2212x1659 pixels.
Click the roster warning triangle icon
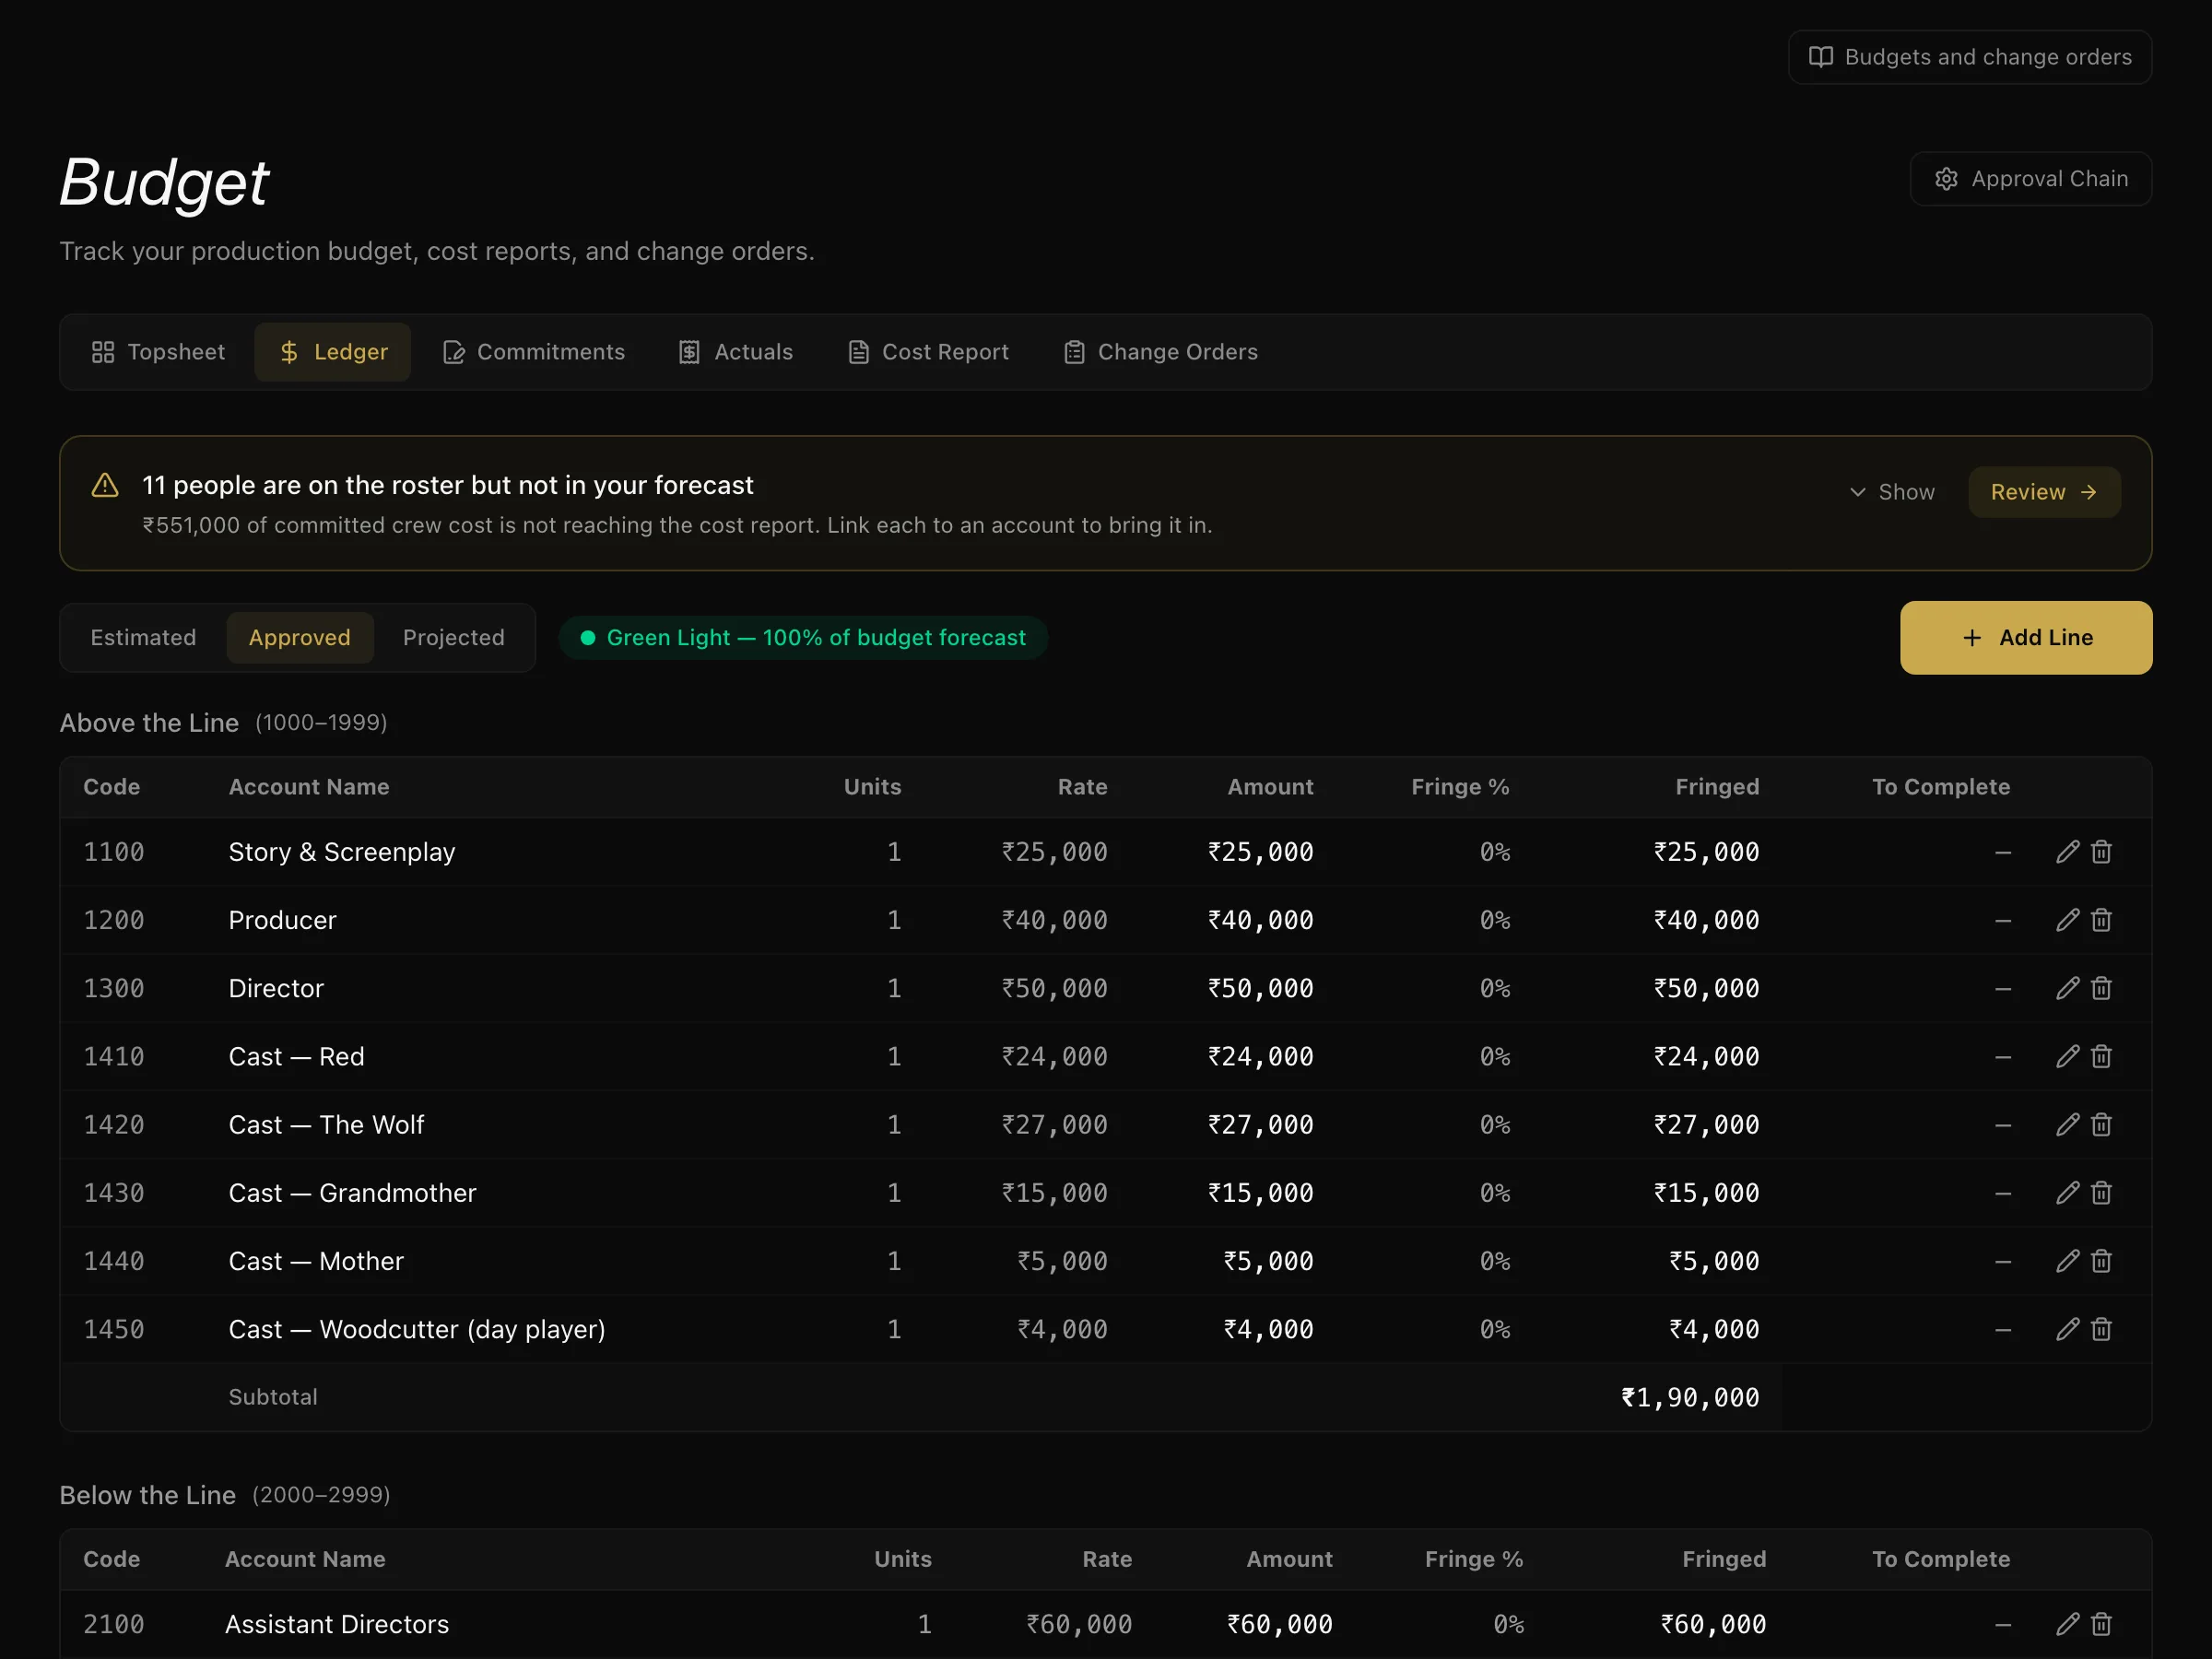(105, 486)
